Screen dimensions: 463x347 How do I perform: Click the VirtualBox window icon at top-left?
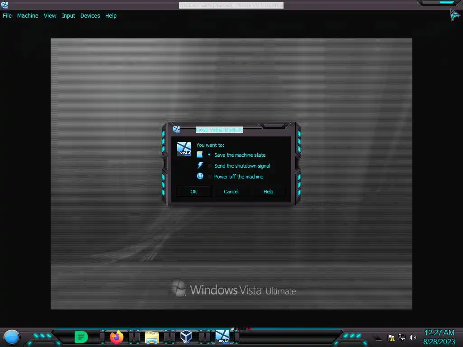[5, 5]
